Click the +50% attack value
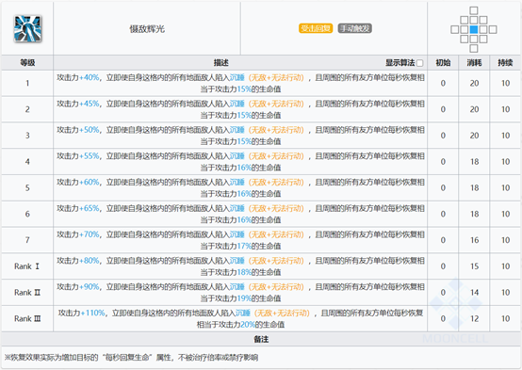This screenshot has width=522, height=370. click(90, 130)
